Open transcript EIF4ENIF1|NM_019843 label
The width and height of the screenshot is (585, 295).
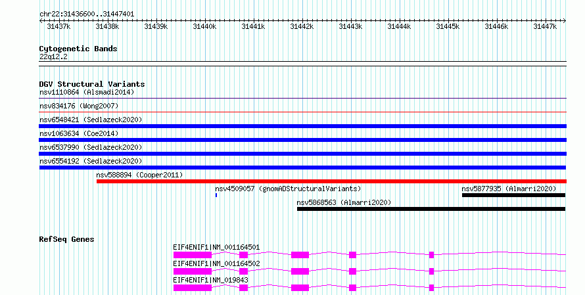(210, 280)
